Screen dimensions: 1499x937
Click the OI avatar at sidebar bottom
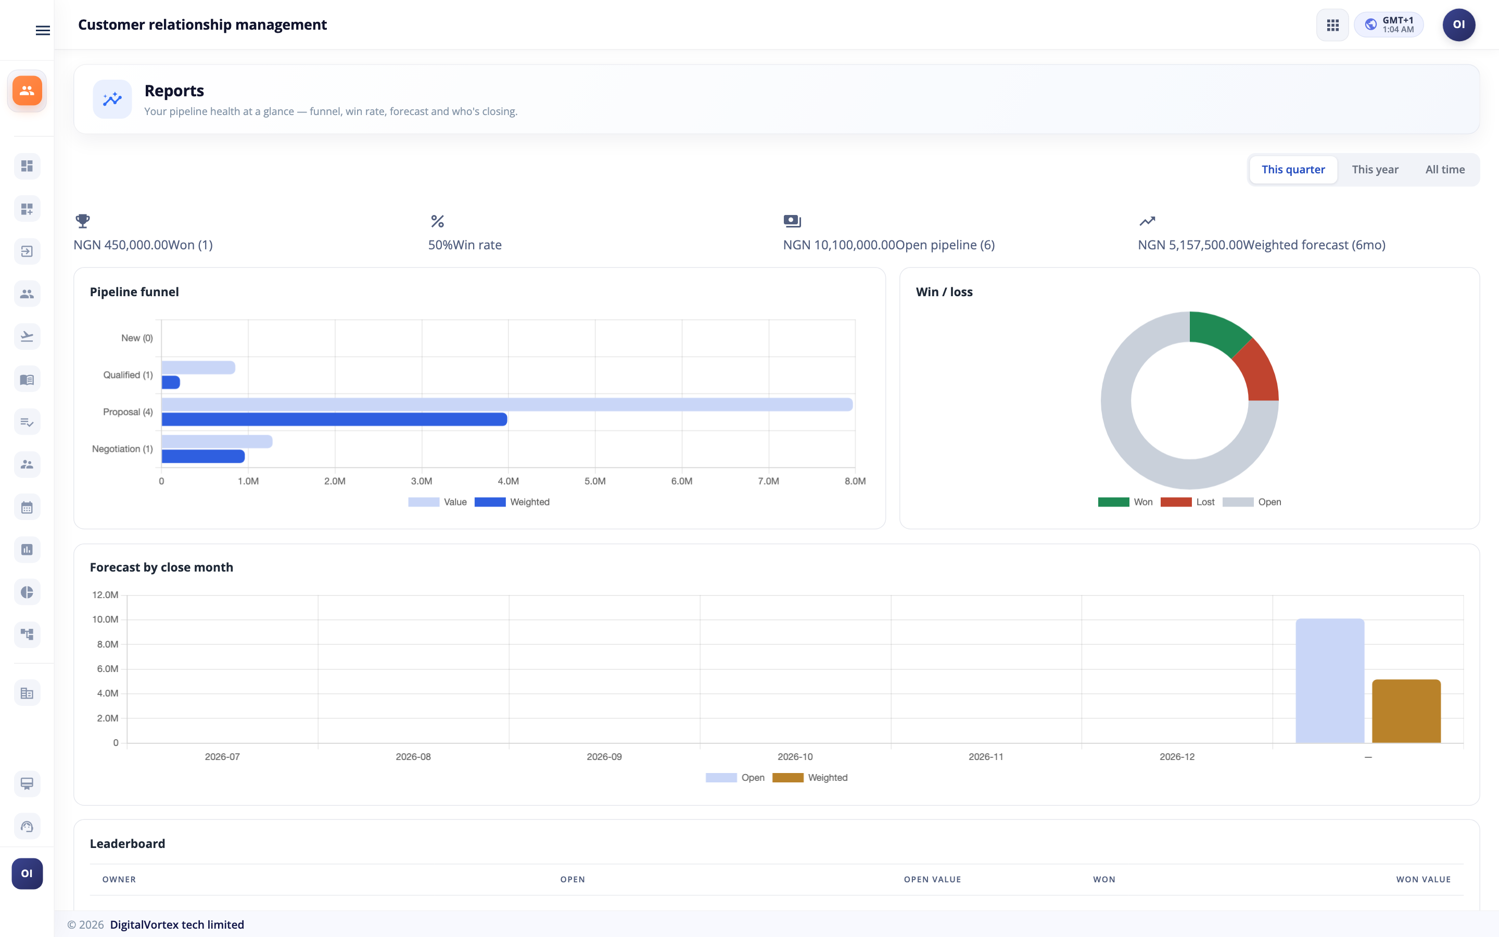coord(27,873)
